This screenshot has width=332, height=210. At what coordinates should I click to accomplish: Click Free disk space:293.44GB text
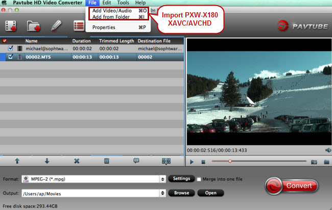[30, 206]
